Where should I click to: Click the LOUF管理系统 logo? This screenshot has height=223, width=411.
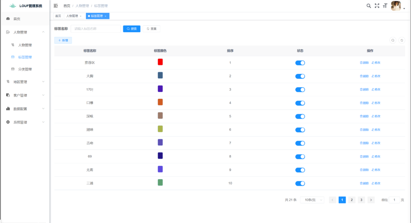point(26,6)
